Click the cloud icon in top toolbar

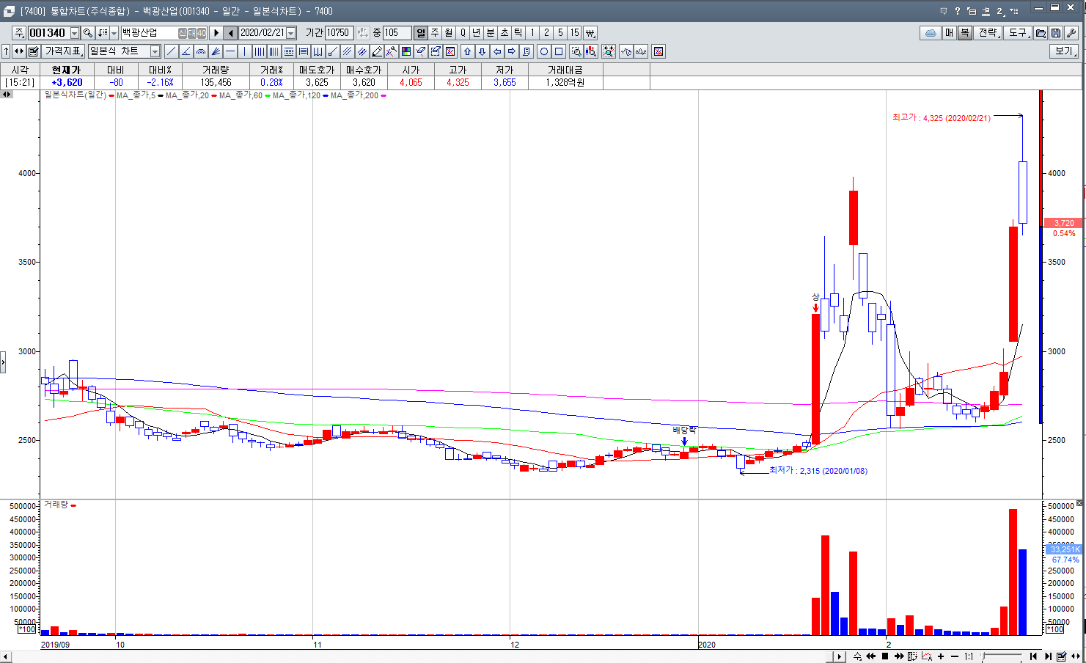point(931,33)
